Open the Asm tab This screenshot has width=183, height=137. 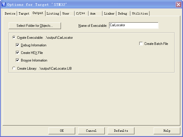(x=95, y=13)
